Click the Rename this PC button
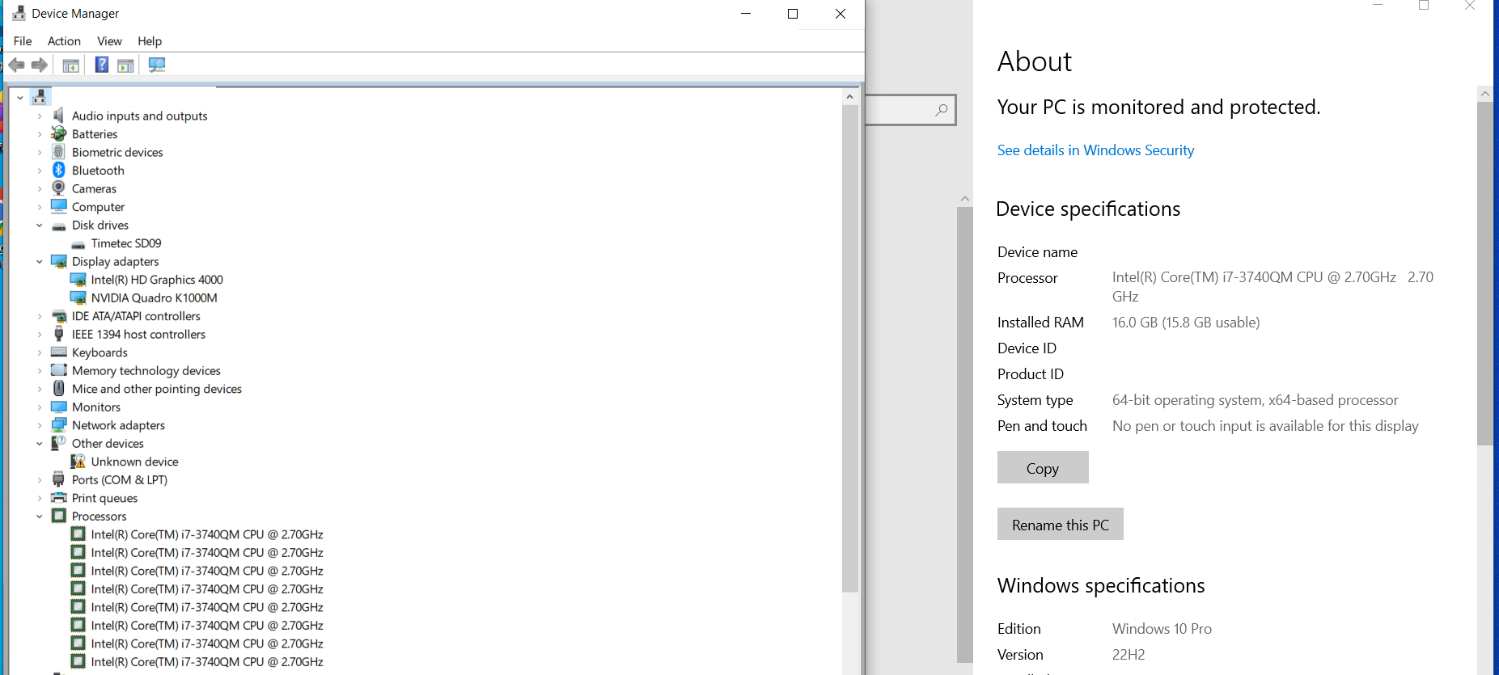This screenshot has width=1499, height=675. pyautogui.click(x=1061, y=524)
